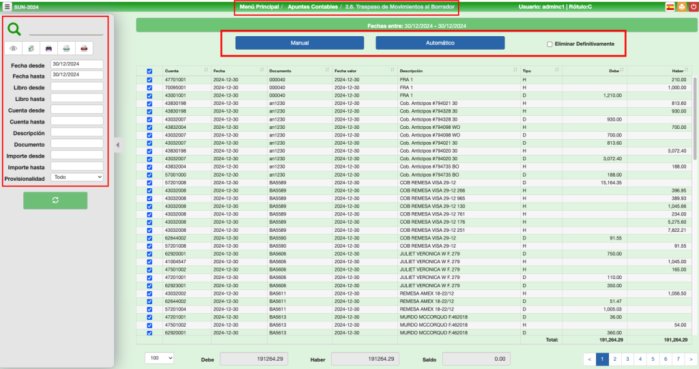Export results with the red PDF icon

83,48
